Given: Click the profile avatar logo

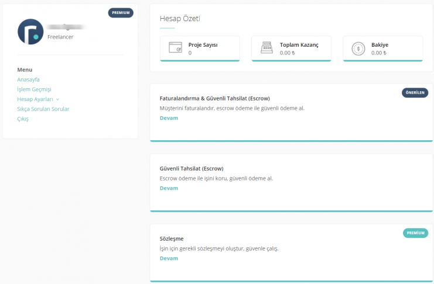Looking at the screenshot, I should [x=30, y=32].
